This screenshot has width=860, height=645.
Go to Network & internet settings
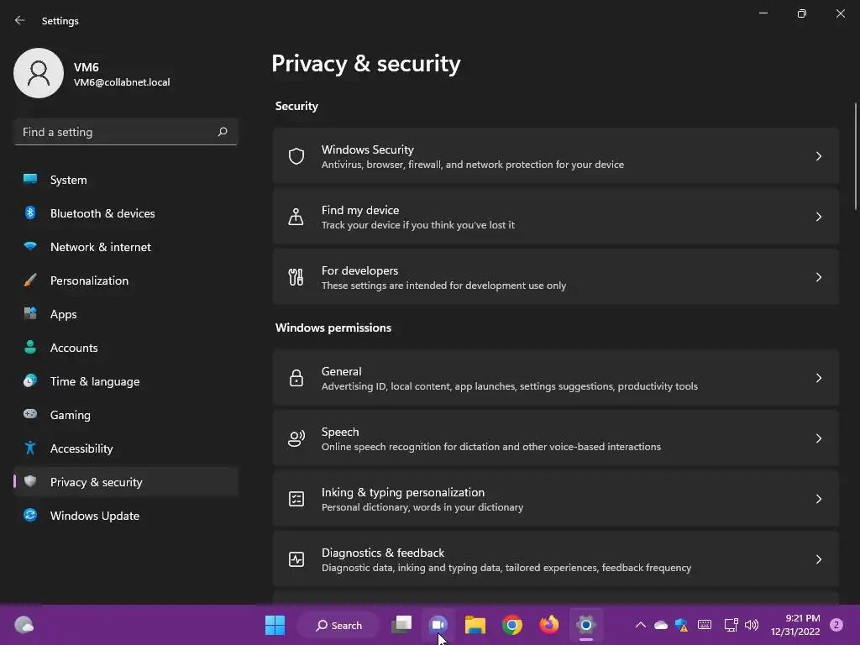coord(126,247)
